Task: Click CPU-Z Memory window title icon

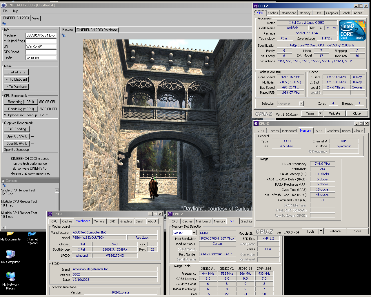Action: 256,123
